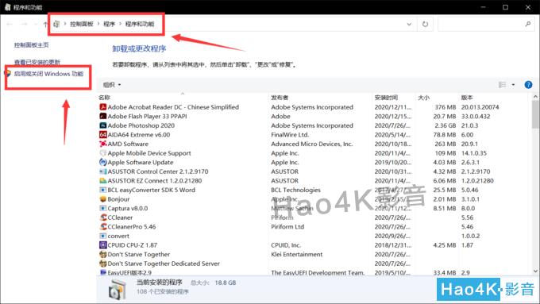The image size is (540, 304).
Task: Go to 程序 in the breadcrumb
Action: 109,24
